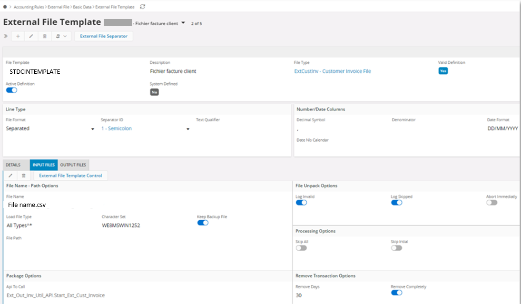The height and width of the screenshot is (304, 521).
Task: Select the INPUT FILES tab
Action: [x=43, y=165]
